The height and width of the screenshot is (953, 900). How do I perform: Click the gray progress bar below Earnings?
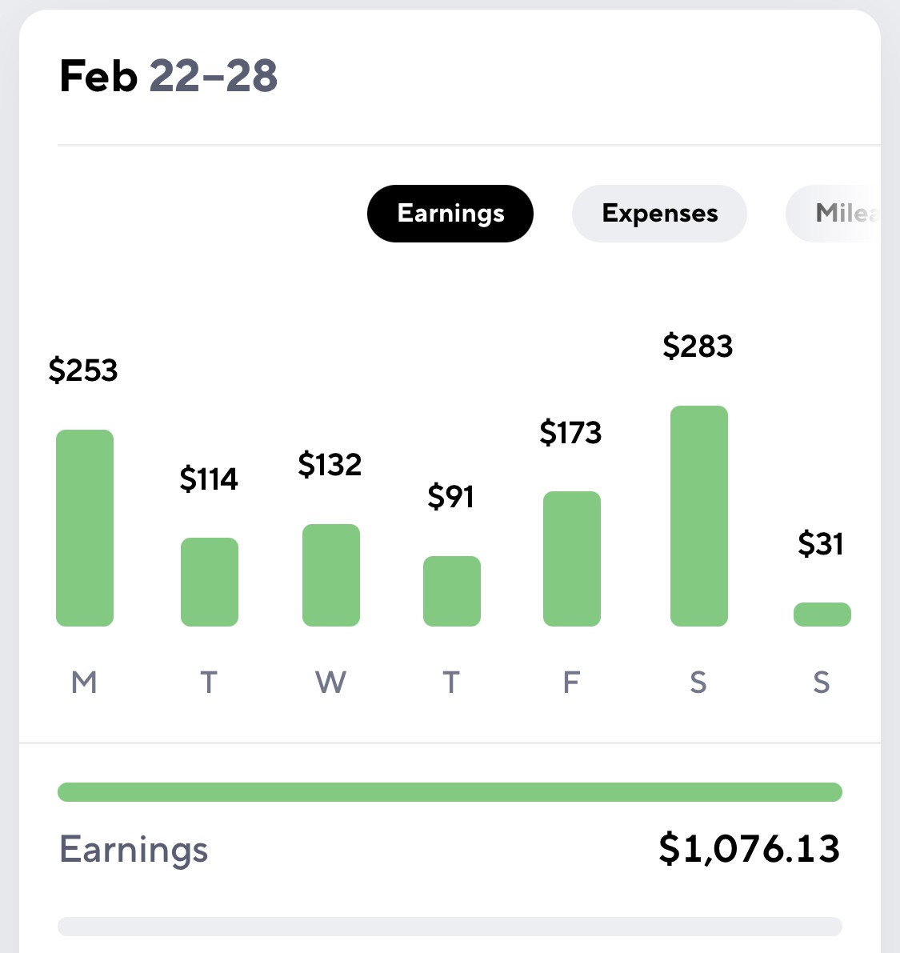pos(450,927)
